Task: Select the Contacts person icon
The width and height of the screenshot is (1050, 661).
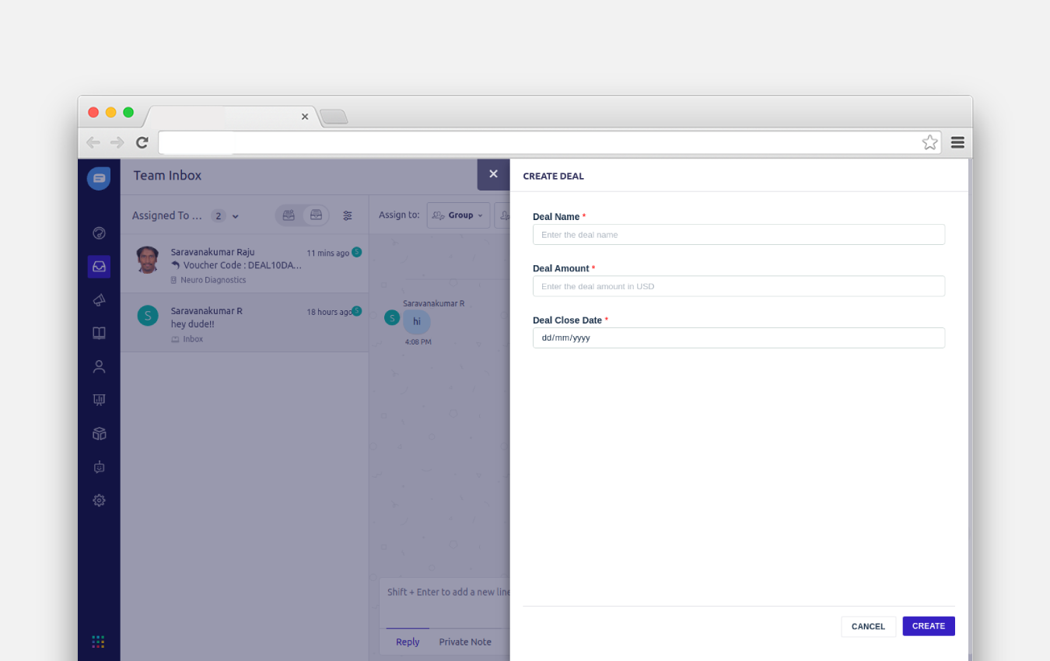Action: [99, 366]
